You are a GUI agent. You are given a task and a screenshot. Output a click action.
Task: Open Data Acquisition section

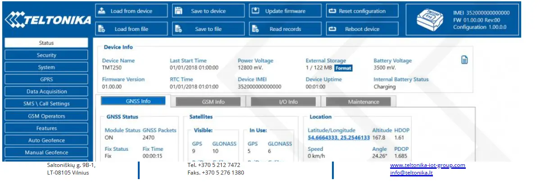click(46, 92)
